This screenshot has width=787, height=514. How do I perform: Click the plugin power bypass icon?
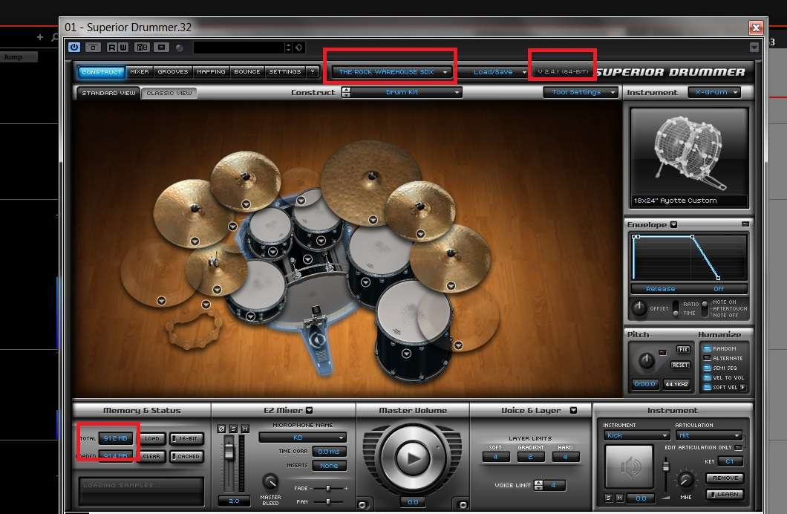click(x=74, y=48)
